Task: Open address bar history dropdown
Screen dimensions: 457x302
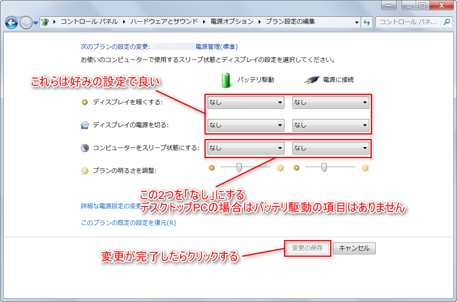Action: (357, 22)
